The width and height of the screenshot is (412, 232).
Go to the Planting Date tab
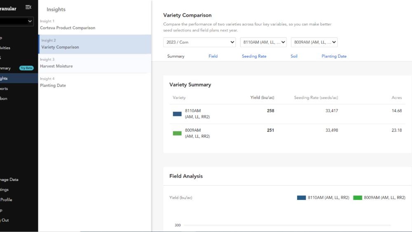click(334, 56)
